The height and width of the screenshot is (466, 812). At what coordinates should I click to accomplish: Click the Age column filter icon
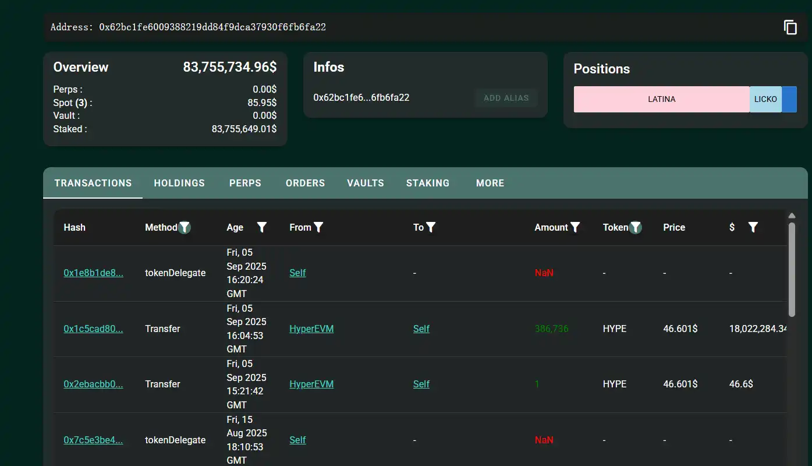262,228
